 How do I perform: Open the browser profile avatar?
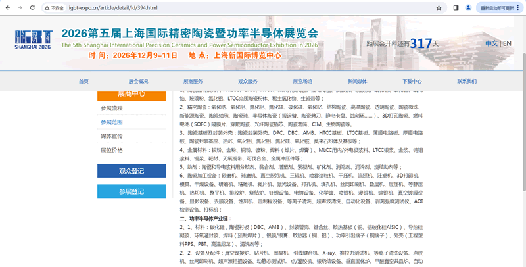point(469,7)
